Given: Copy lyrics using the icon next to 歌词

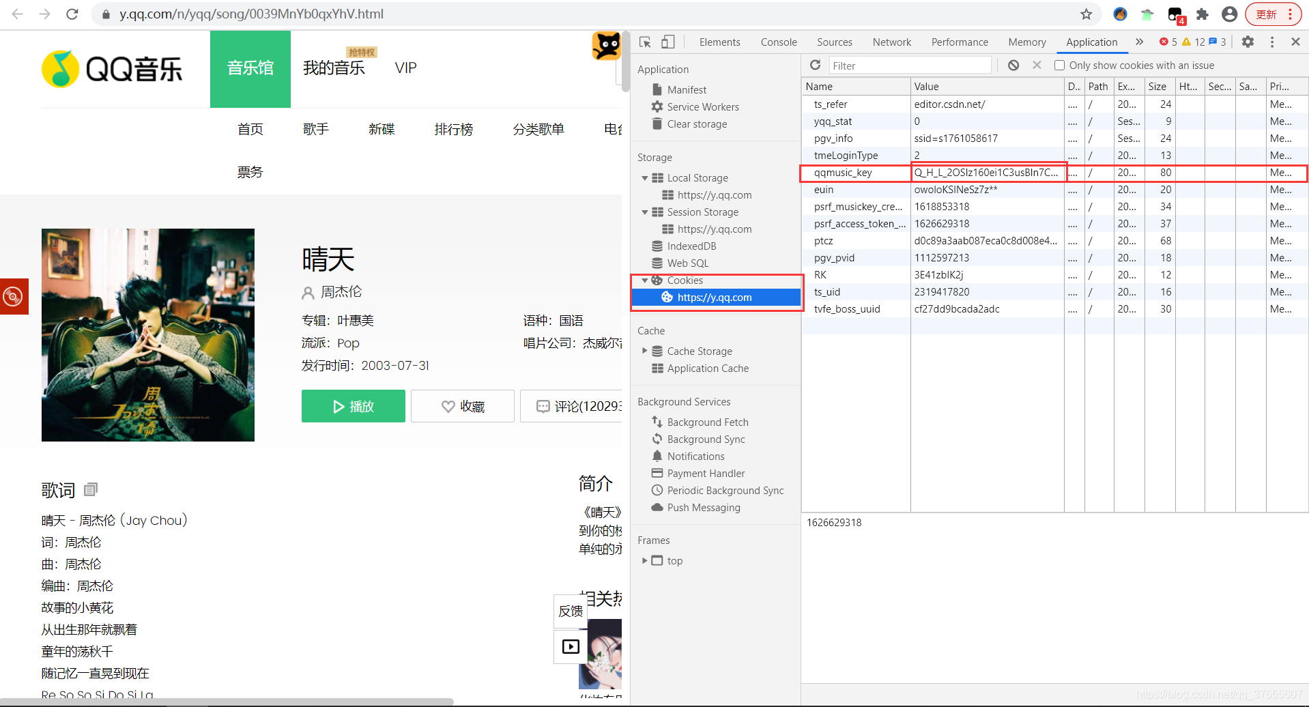Looking at the screenshot, I should point(91,489).
